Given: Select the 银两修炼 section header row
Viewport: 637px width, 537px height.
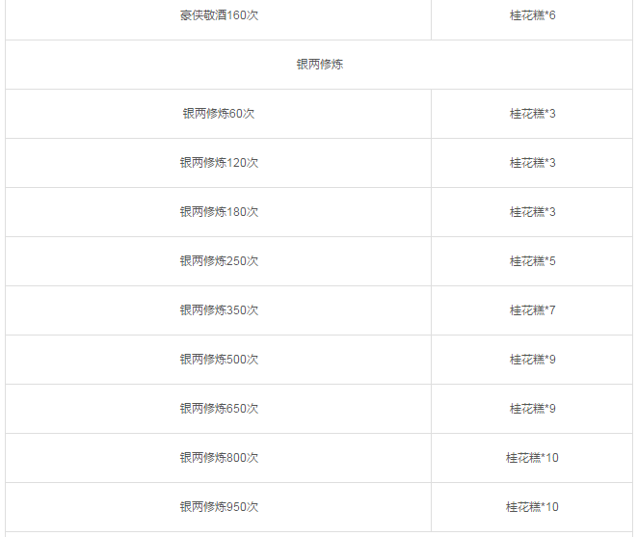Looking at the screenshot, I should (319, 65).
